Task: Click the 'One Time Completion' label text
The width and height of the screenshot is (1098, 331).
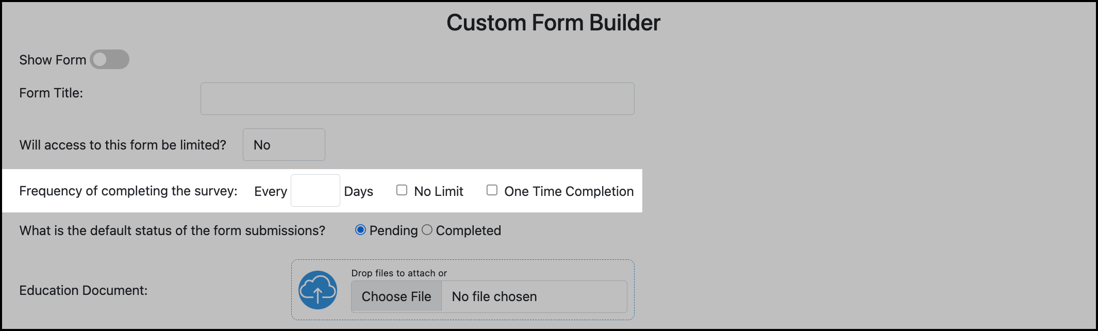Action: click(x=569, y=191)
